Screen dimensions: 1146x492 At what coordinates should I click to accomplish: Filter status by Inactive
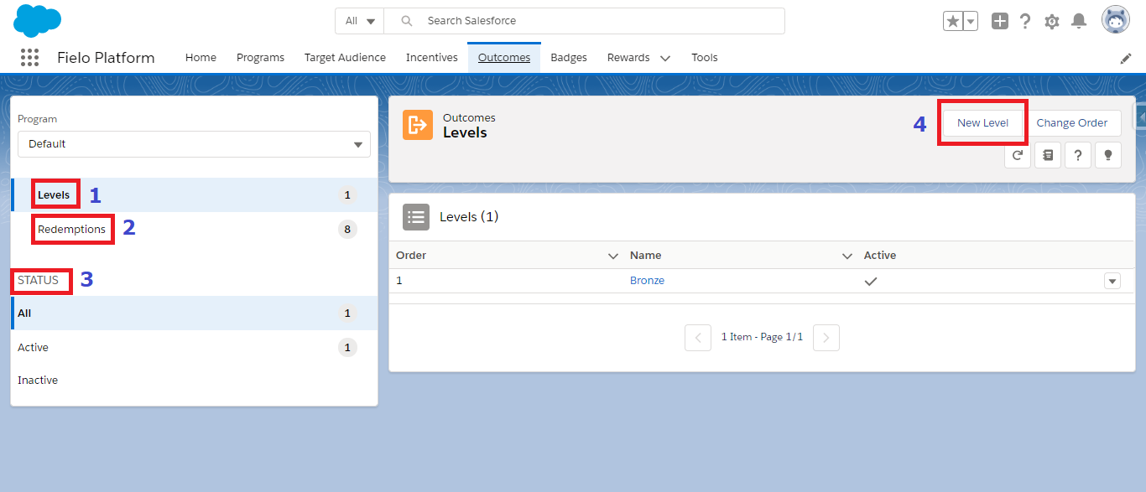click(194, 381)
